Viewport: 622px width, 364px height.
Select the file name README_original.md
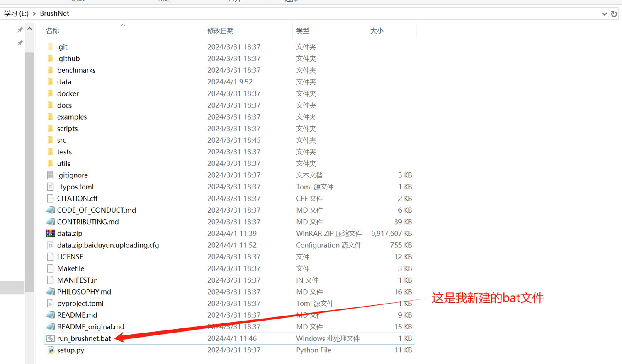click(91, 327)
